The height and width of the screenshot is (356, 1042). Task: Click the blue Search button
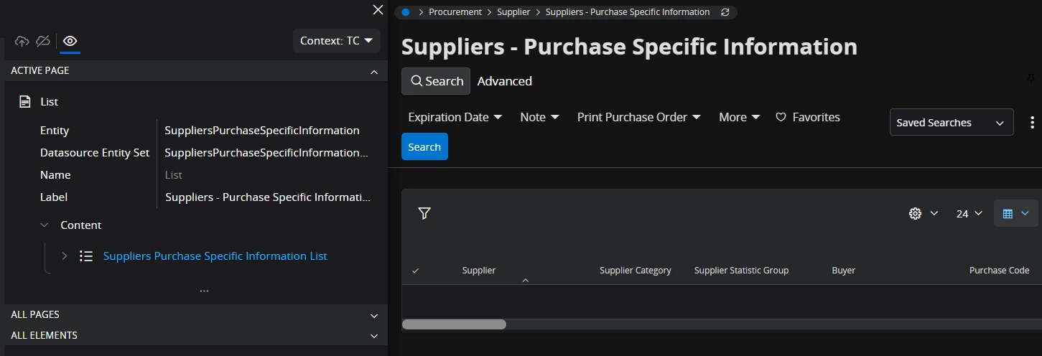[424, 146]
